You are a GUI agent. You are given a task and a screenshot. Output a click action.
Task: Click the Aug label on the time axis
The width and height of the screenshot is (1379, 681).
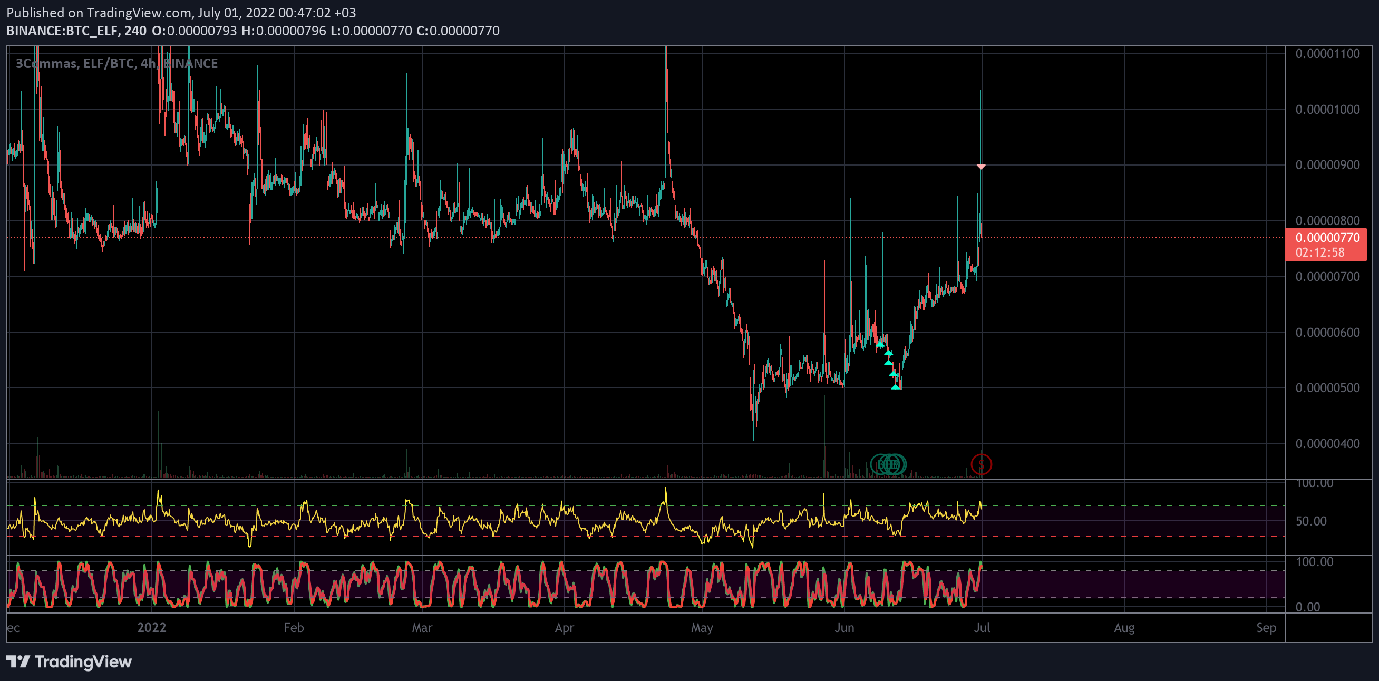[1124, 627]
